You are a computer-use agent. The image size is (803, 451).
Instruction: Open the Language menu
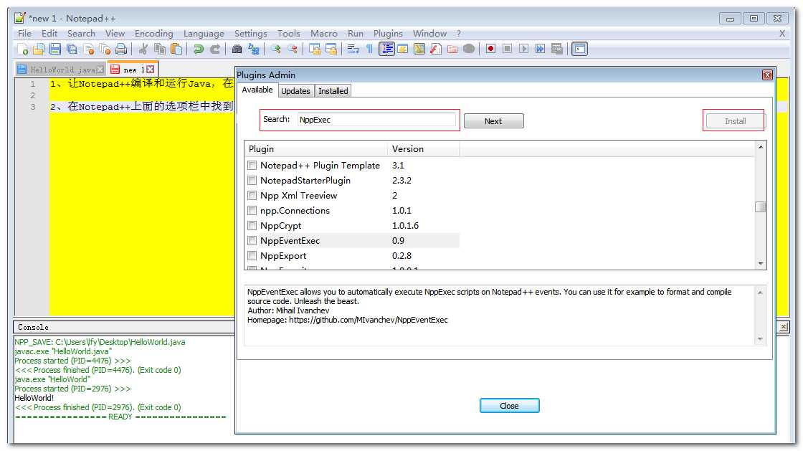[x=204, y=33]
